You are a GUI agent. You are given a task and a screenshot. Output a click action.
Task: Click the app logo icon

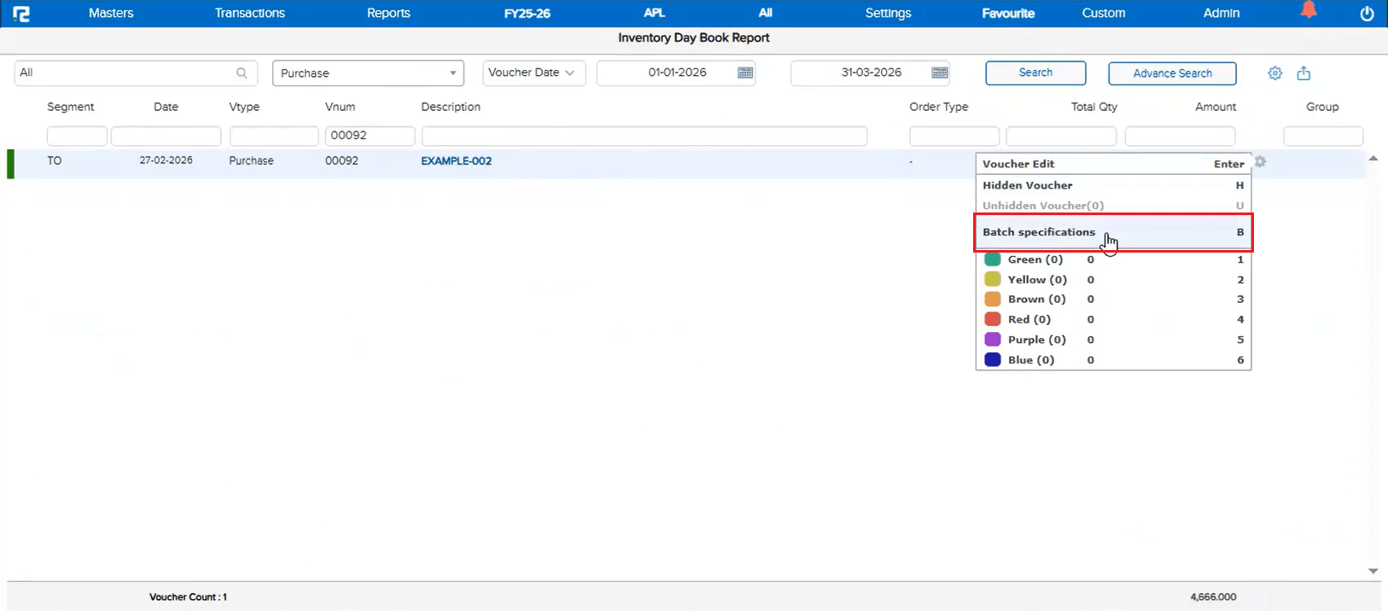(21, 14)
